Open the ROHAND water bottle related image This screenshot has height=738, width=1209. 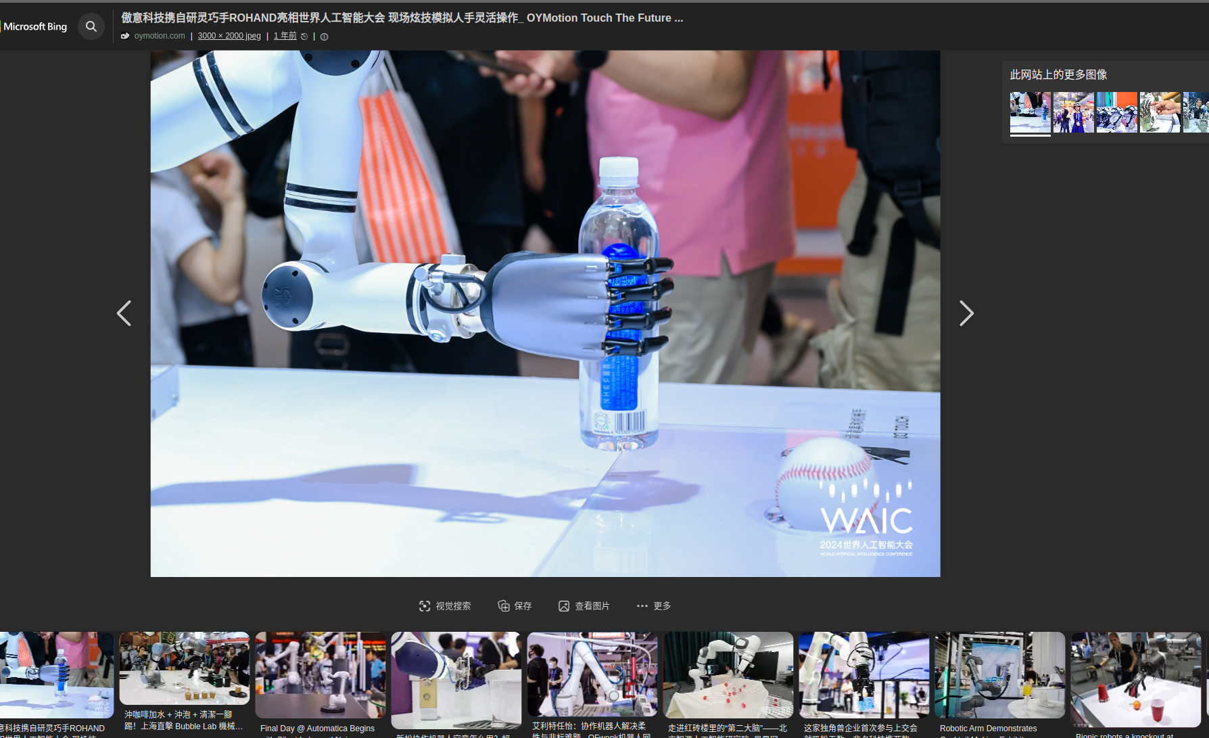pos(57,674)
